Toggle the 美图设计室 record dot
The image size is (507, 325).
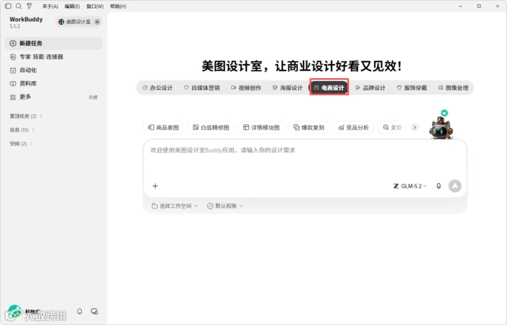click(x=97, y=22)
